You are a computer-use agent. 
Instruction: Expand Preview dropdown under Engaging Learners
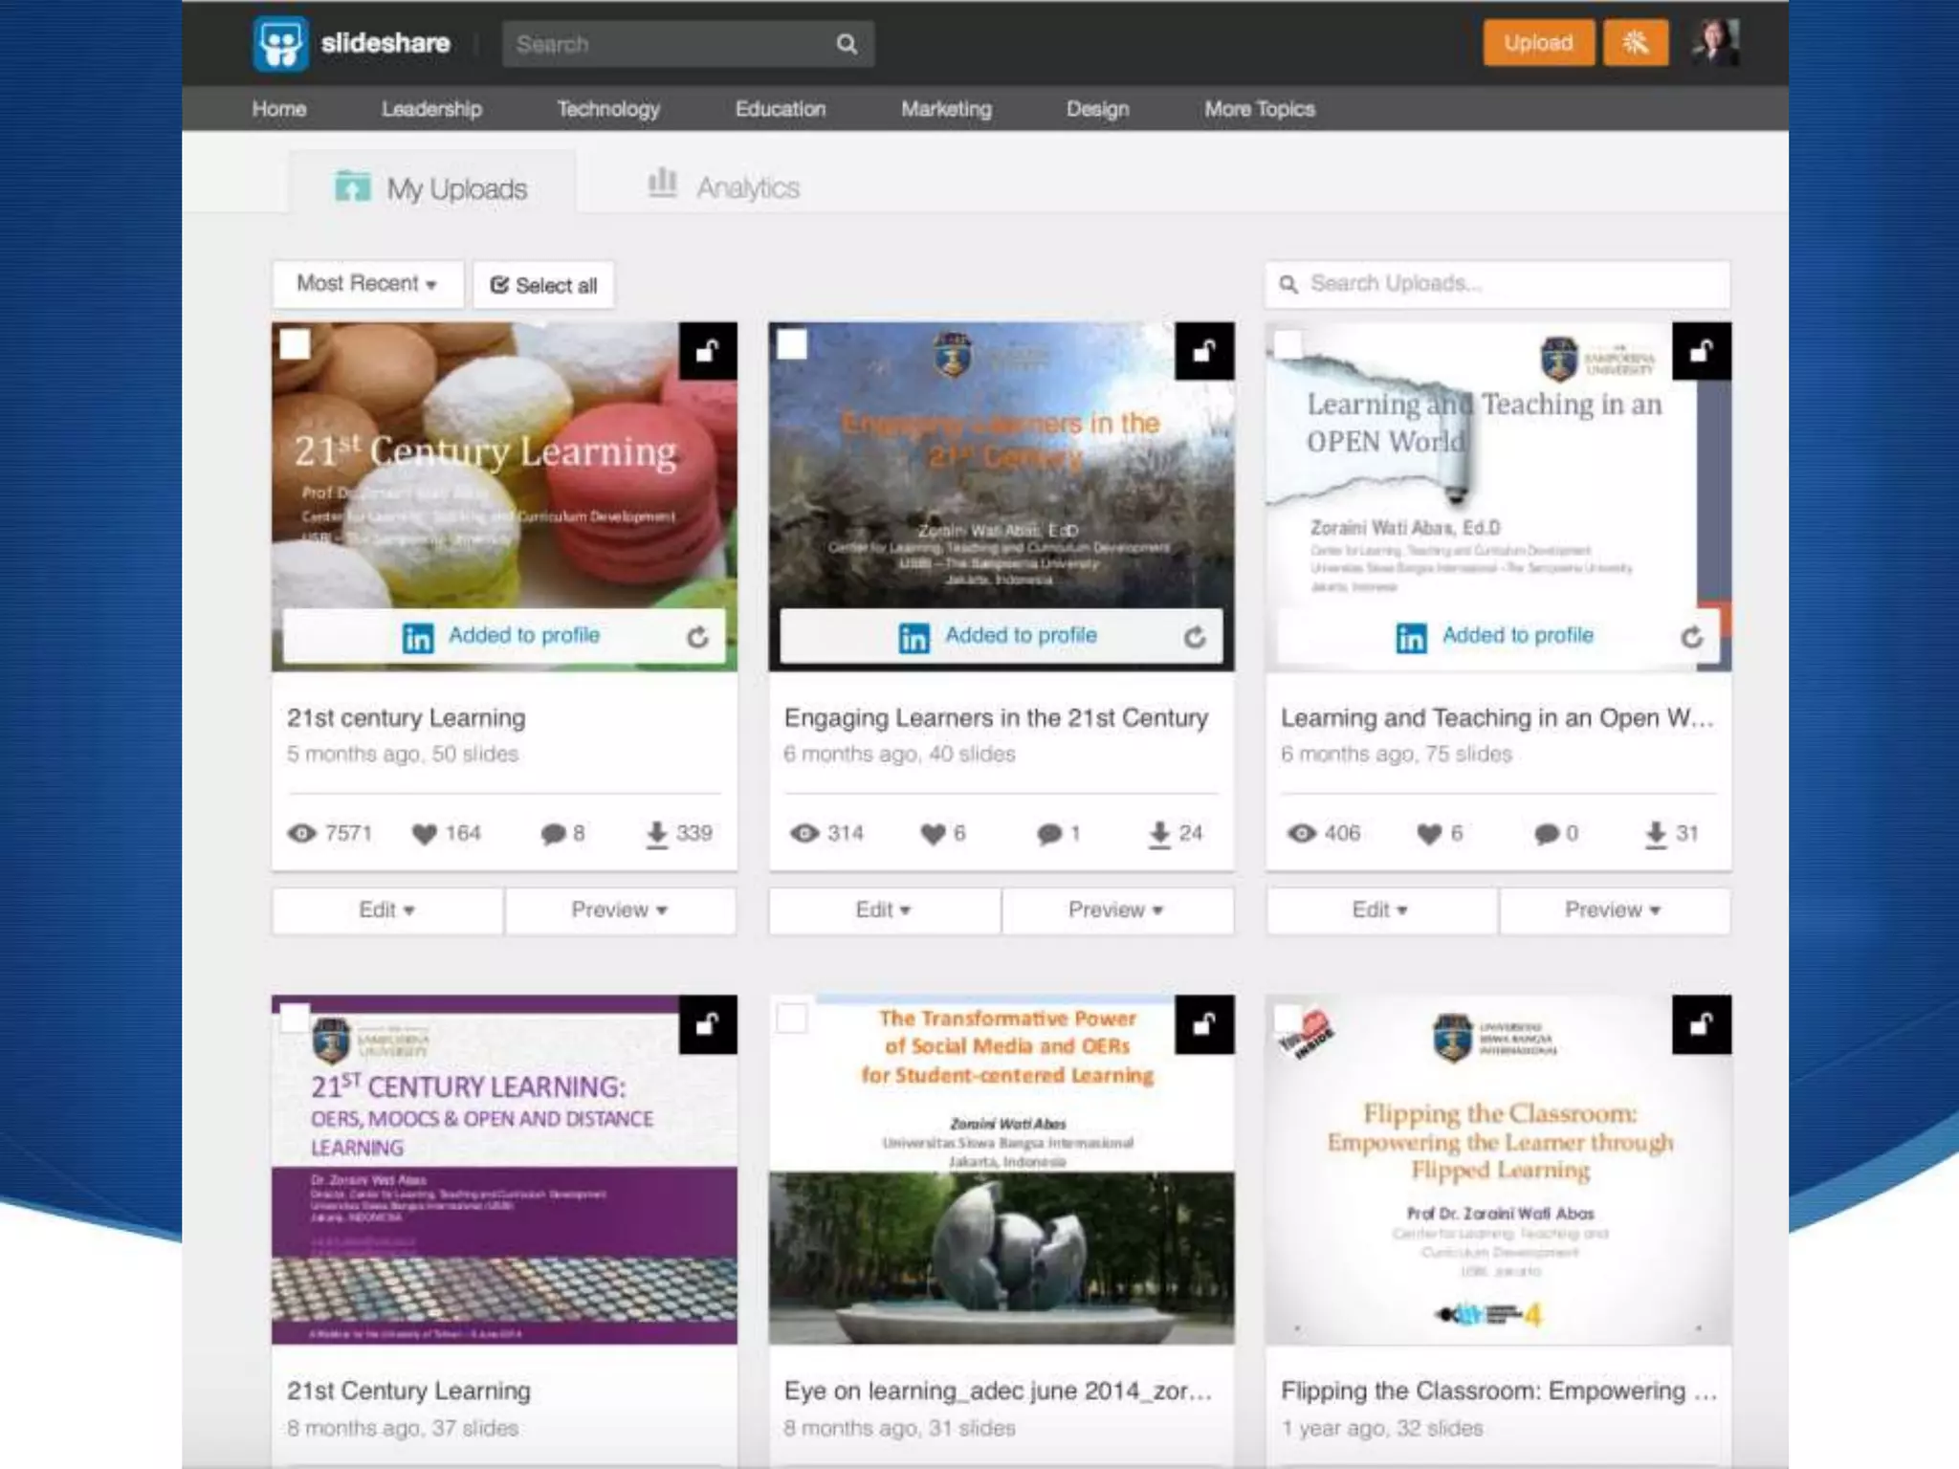pos(1115,910)
